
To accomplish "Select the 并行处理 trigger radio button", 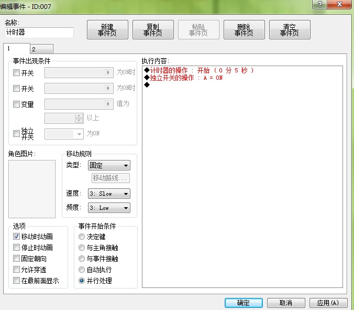I will point(82,281).
